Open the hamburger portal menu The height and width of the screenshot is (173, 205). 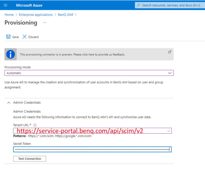(x=6, y=5)
